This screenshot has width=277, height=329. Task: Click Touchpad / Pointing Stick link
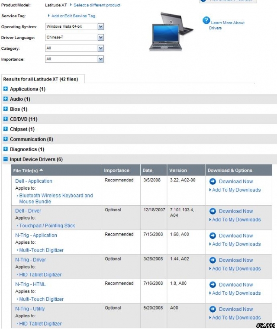coord(47,226)
